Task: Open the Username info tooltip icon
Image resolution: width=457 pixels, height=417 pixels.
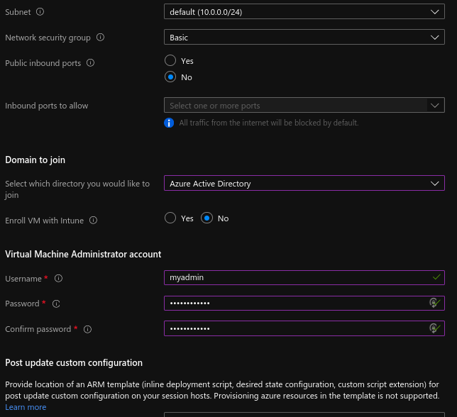Action: point(59,279)
